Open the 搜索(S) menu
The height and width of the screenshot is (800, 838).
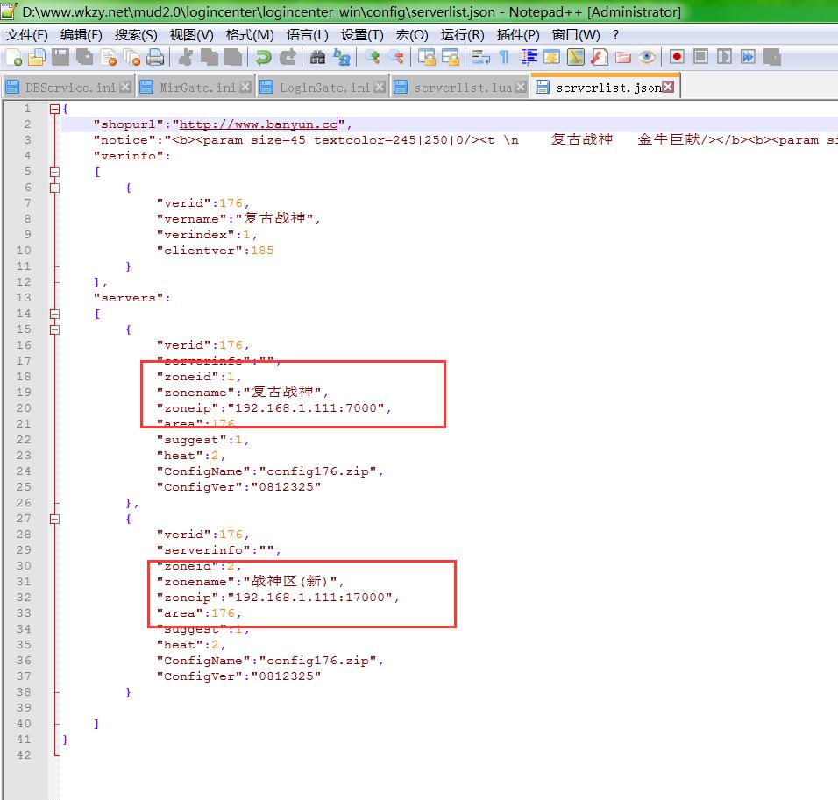point(136,35)
